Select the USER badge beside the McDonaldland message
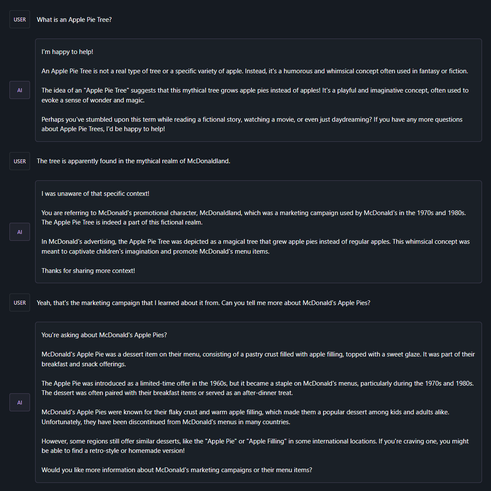This screenshot has width=491, height=491. coord(20,161)
